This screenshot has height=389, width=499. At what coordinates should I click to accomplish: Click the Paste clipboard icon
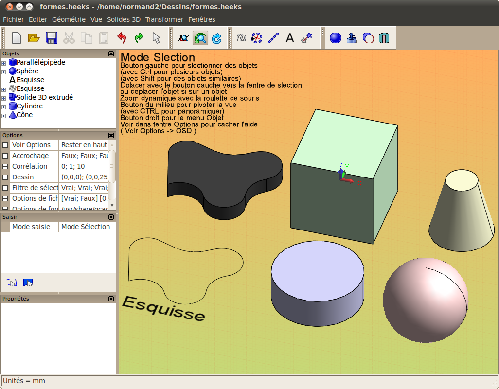pyautogui.click(x=104, y=38)
